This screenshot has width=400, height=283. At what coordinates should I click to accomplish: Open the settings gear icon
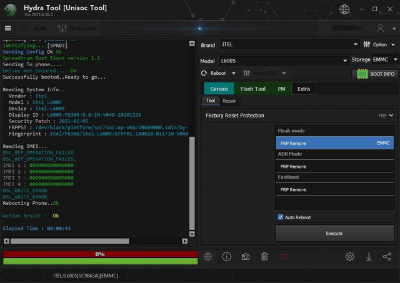click(x=350, y=257)
